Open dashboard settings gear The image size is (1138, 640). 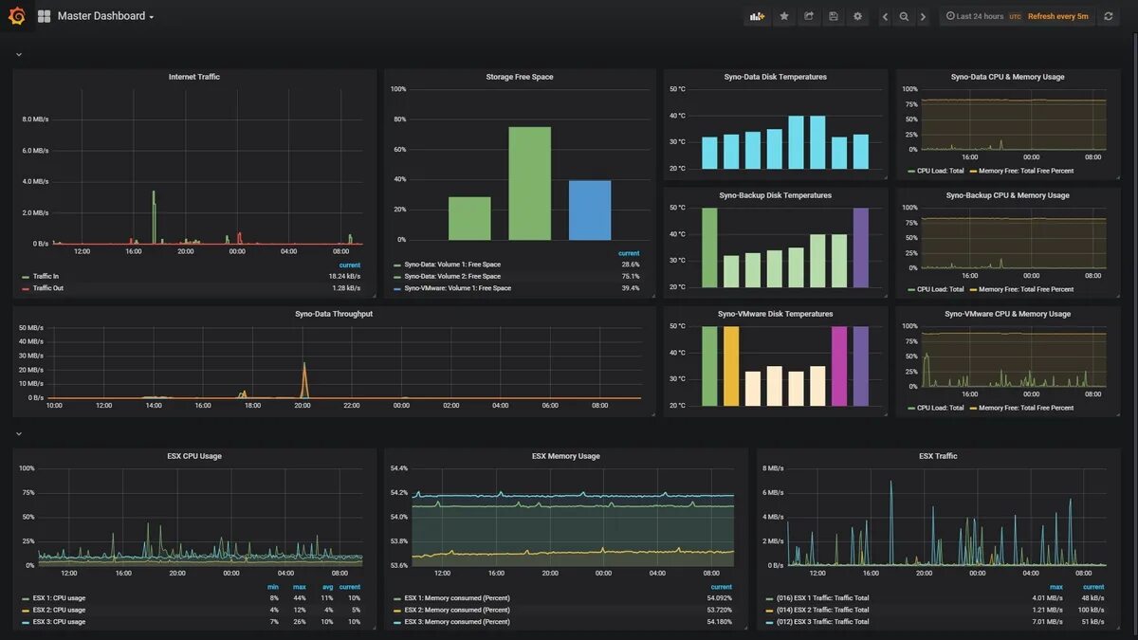[858, 16]
